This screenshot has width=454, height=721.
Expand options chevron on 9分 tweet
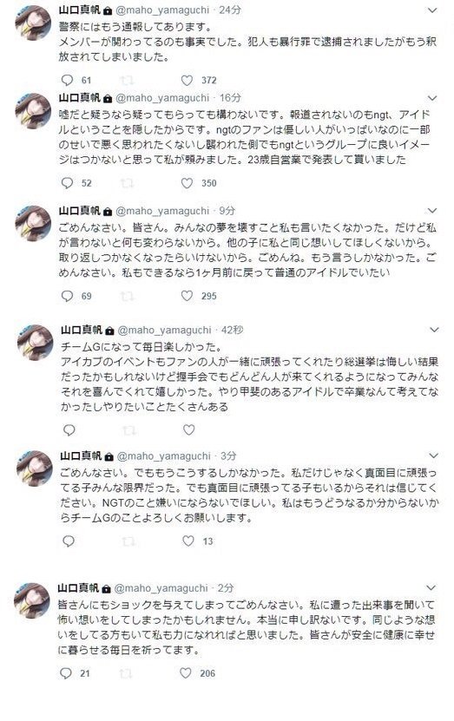(x=432, y=211)
